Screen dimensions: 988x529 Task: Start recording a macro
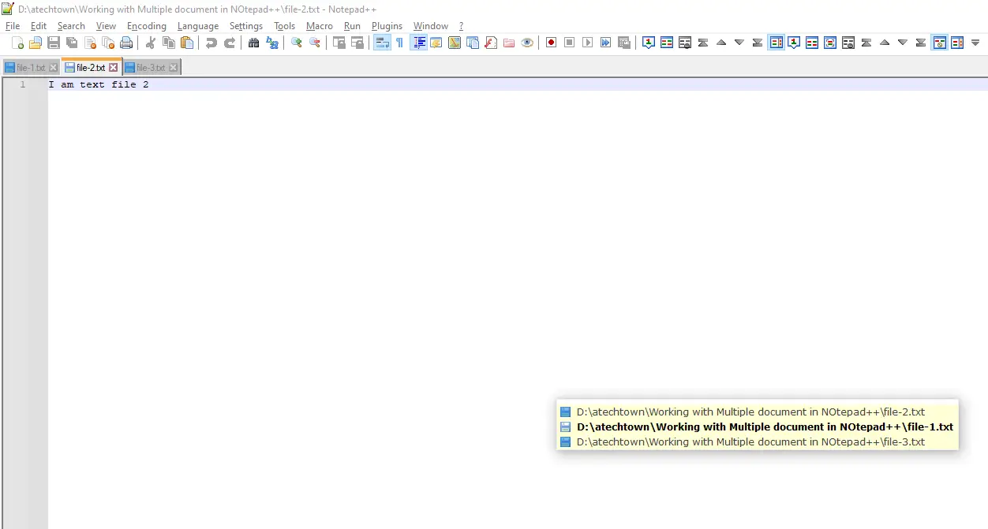click(551, 43)
